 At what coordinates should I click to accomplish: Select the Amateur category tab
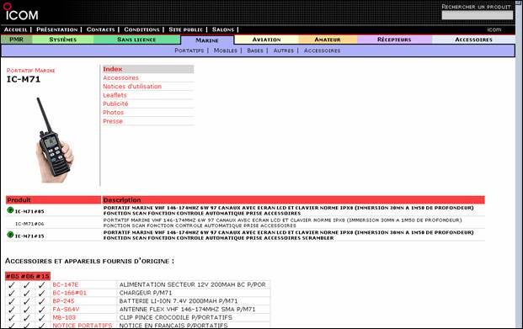click(x=328, y=40)
